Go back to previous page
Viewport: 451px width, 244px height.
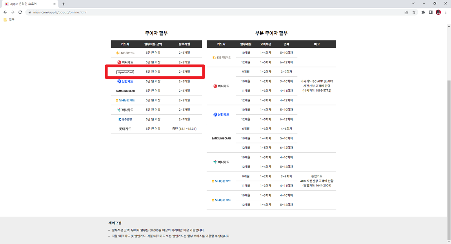[5, 12]
